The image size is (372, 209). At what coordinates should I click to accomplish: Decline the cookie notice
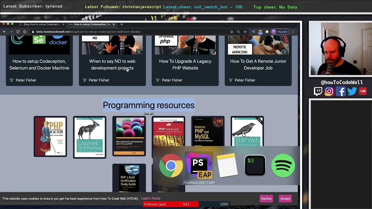click(266, 199)
